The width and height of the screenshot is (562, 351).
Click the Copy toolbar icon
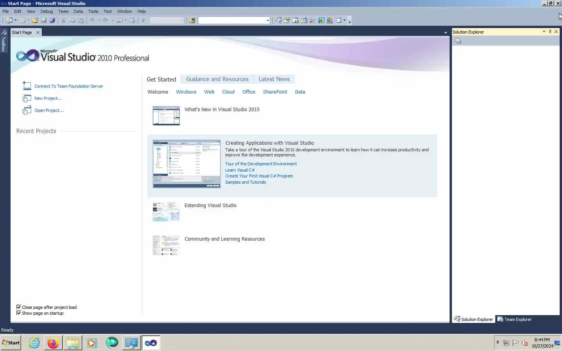(72, 20)
